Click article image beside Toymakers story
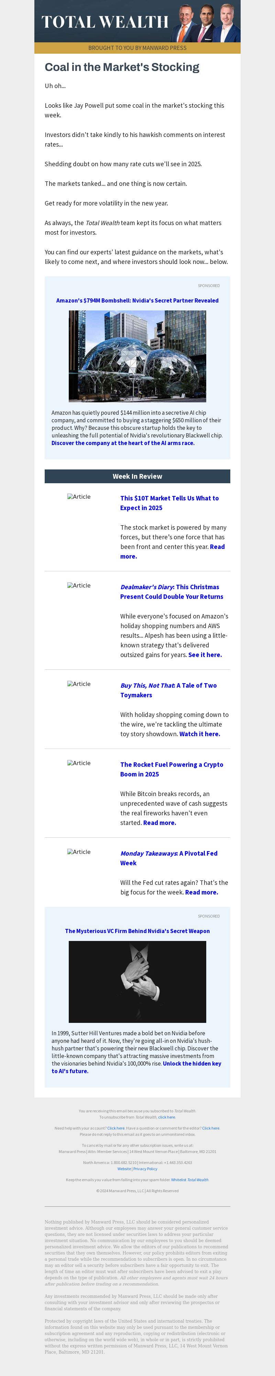The image size is (275, 1376). [79, 684]
